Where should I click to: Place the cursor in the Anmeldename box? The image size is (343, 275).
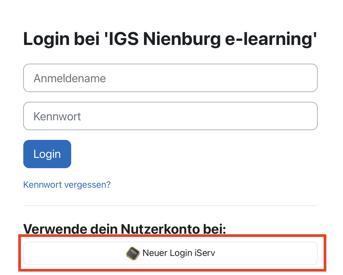(170, 78)
